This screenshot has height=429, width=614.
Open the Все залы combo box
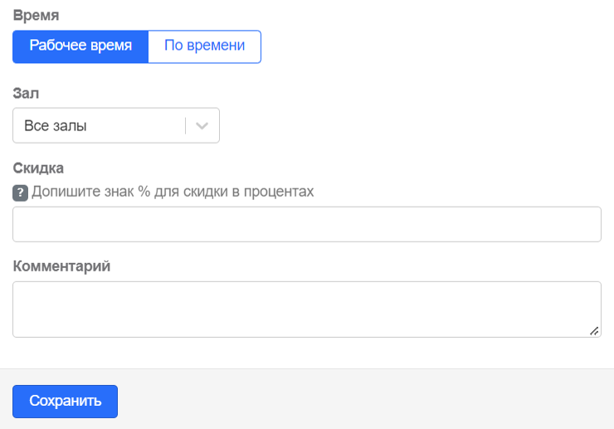(116, 125)
